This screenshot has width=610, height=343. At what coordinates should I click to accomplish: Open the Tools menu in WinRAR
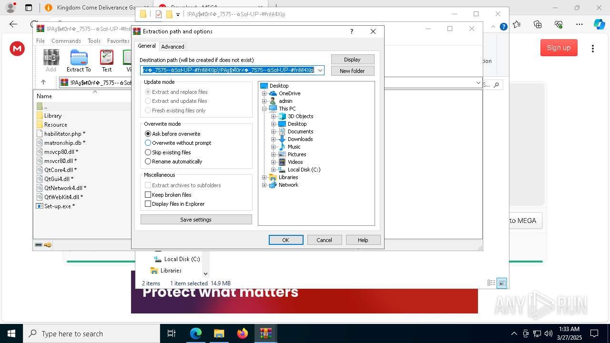click(x=94, y=41)
